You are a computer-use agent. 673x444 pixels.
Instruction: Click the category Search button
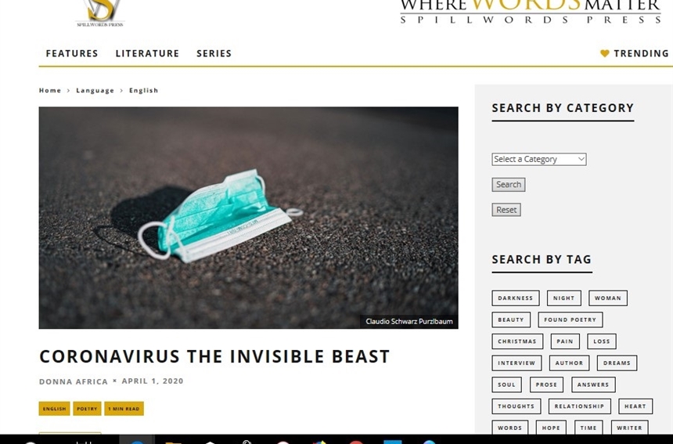508,185
